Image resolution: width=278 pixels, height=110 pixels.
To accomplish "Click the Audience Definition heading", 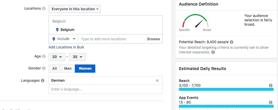I will 198,4.
